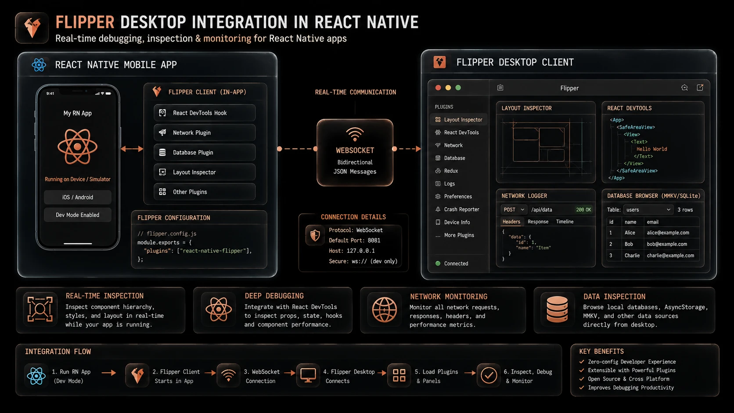Click the Database Plugin stack icon
Viewport: 734px width, 413px height.
point(162,152)
